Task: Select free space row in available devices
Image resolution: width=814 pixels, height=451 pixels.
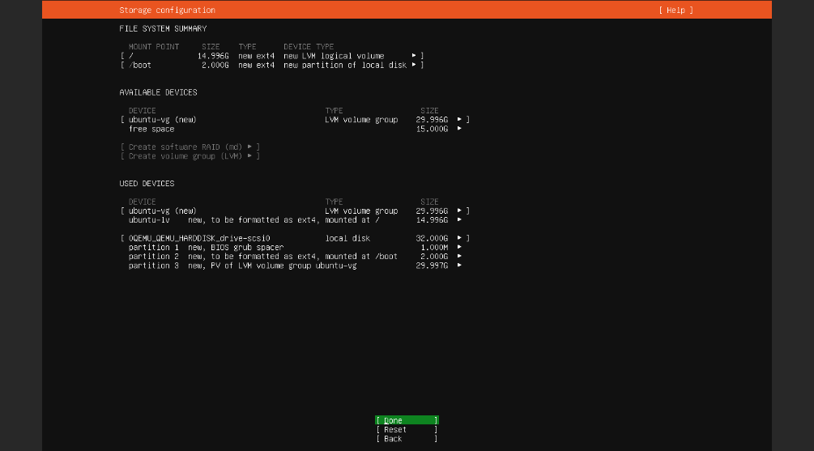Action: coord(151,129)
